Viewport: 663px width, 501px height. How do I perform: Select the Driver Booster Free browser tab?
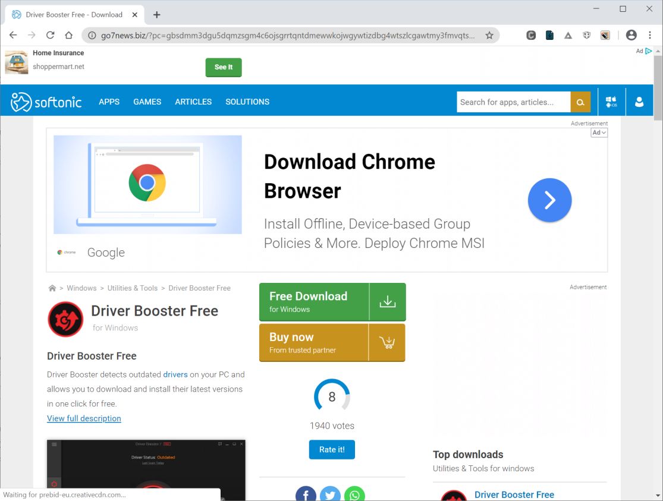coord(74,15)
